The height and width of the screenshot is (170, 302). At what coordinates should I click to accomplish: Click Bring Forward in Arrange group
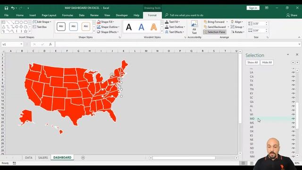coord(214,22)
